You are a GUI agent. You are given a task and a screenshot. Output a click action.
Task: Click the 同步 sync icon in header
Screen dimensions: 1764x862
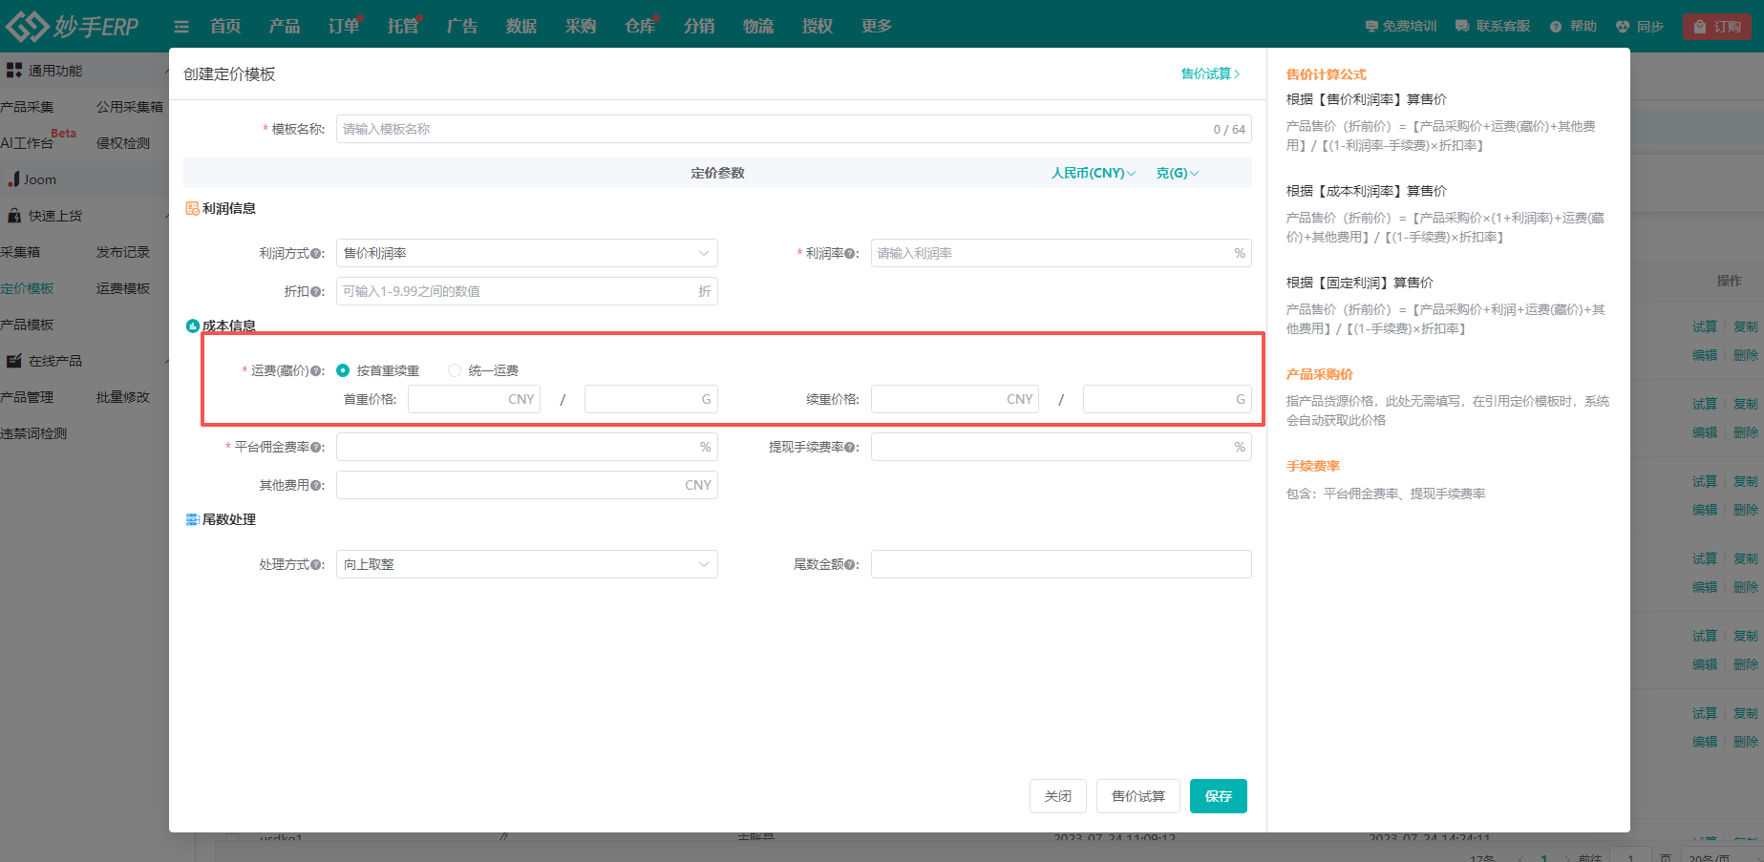(x=1623, y=27)
